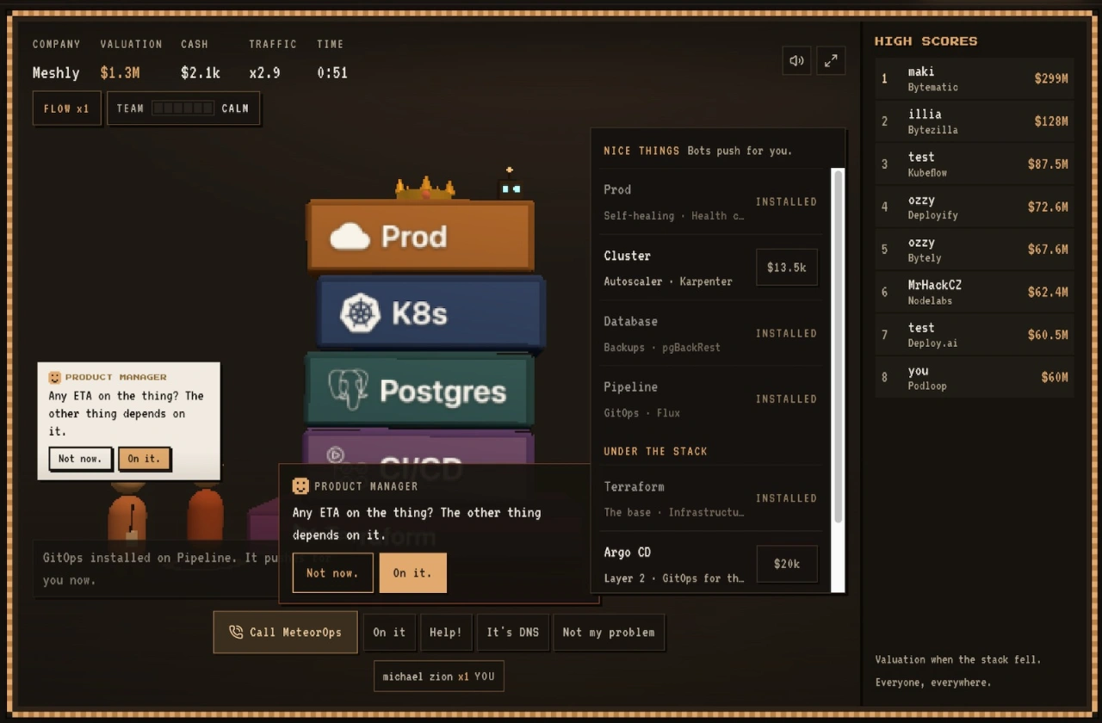The height and width of the screenshot is (723, 1102).
Task: Buy the Cluster Autoscaler for $13.5k
Action: coord(786,268)
